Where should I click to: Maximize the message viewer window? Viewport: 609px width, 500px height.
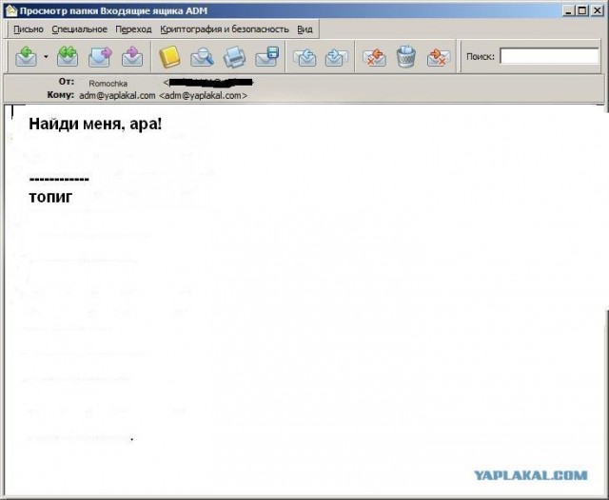(581, 10)
